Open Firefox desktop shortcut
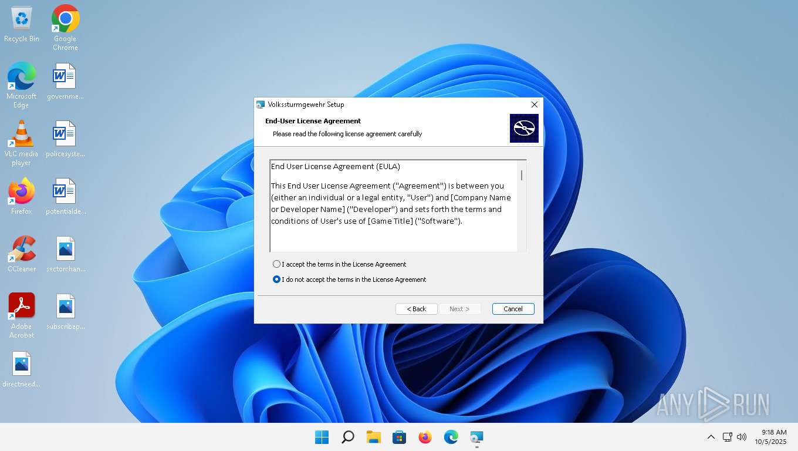The width and height of the screenshot is (798, 451). pyautogui.click(x=21, y=196)
